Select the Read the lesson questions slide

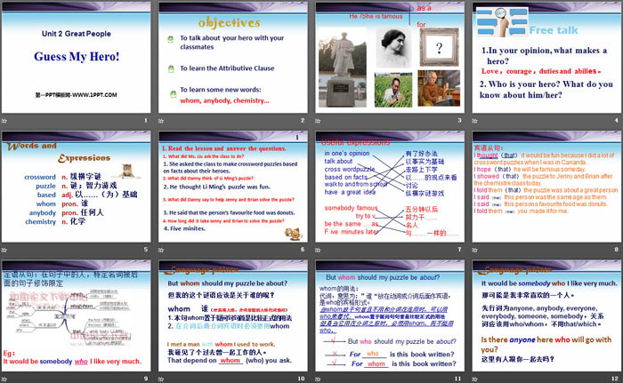[233, 187]
